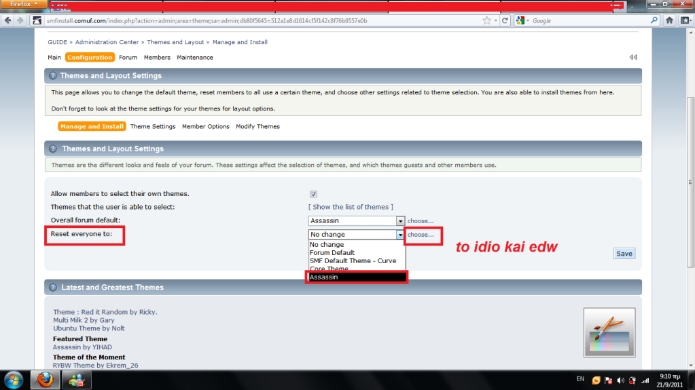
Task: Click Show the list of themes link
Action: click(351, 207)
